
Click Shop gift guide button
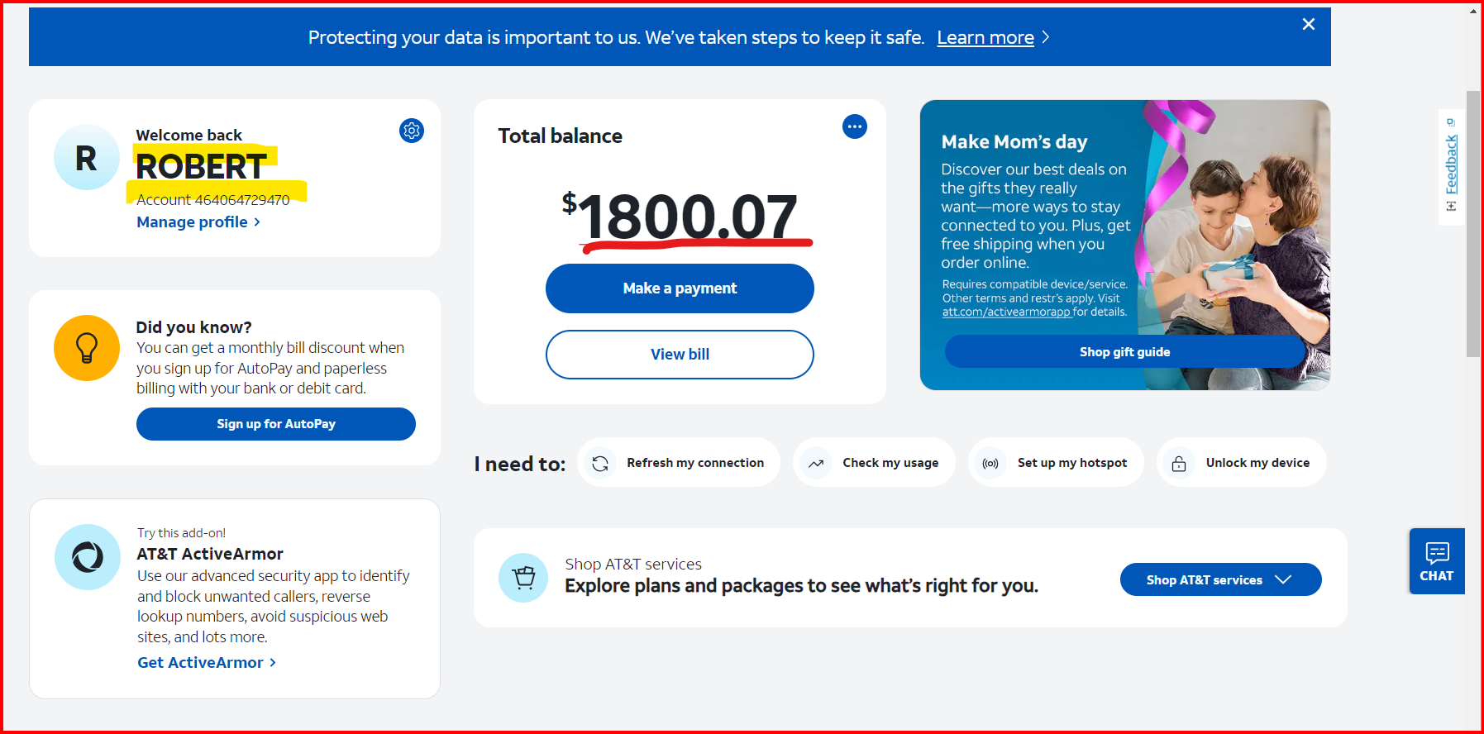point(1124,351)
